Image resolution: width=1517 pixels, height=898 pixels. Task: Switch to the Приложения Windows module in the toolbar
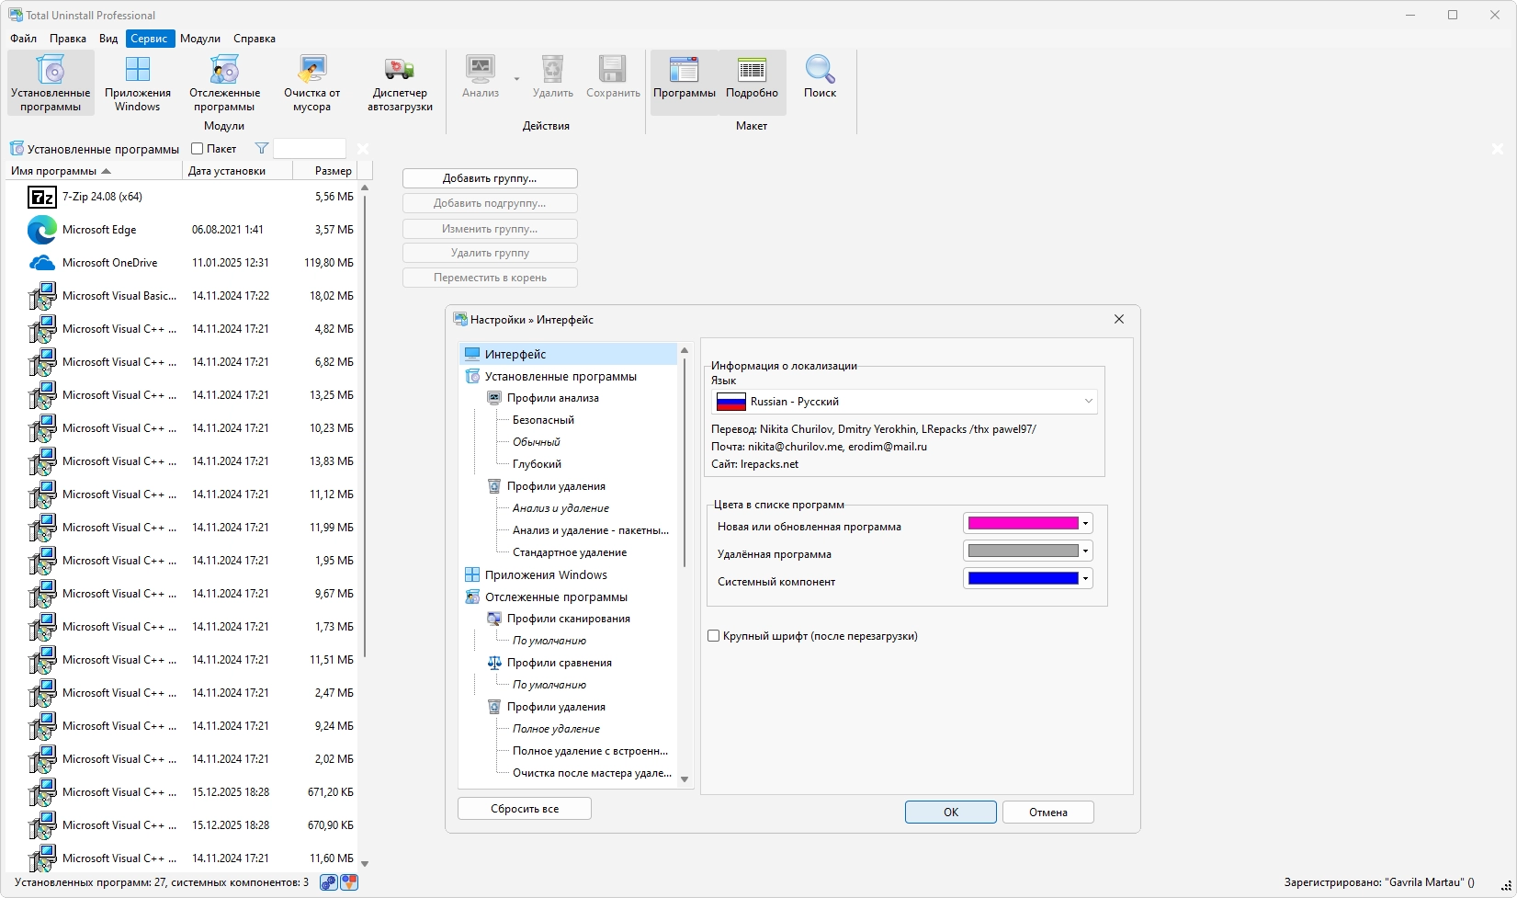pos(138,83)
